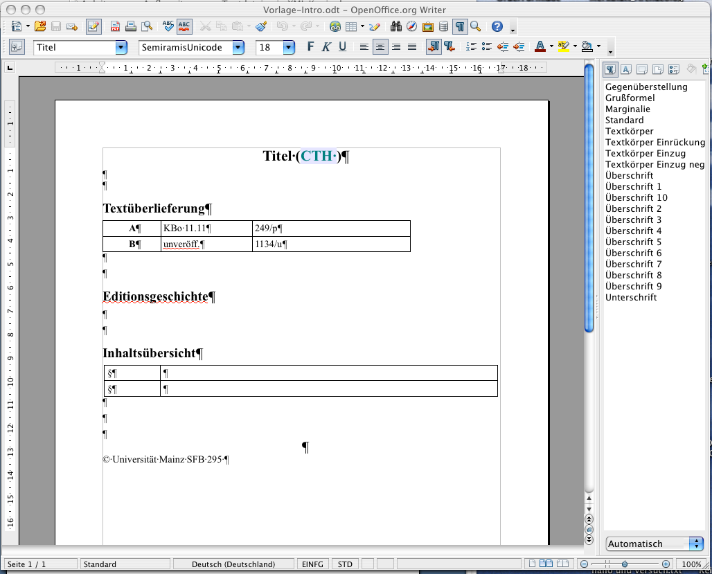
Task: Open the Navigator compass icon
Action: [x=412, y=27]
